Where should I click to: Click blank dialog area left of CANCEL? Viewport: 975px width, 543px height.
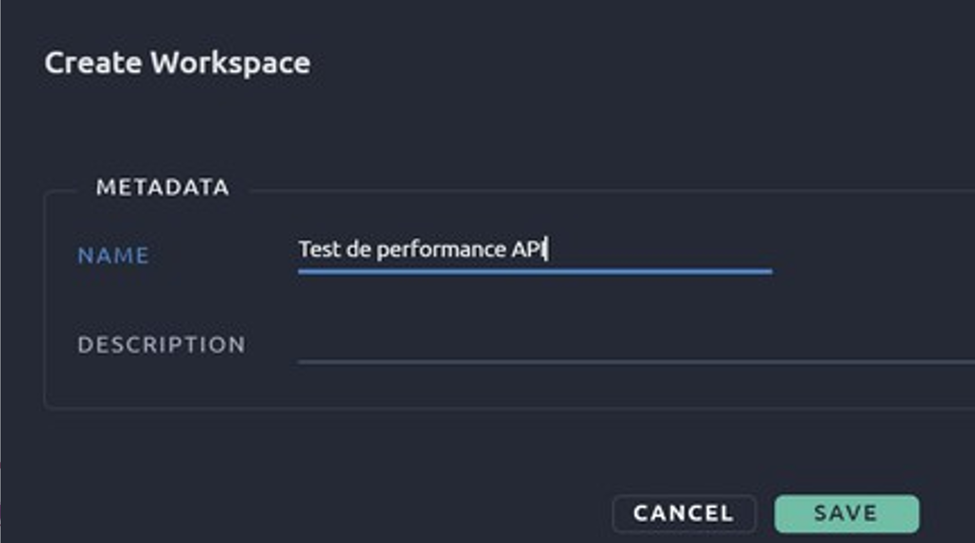pyautogui.click(x=321, y=514)
